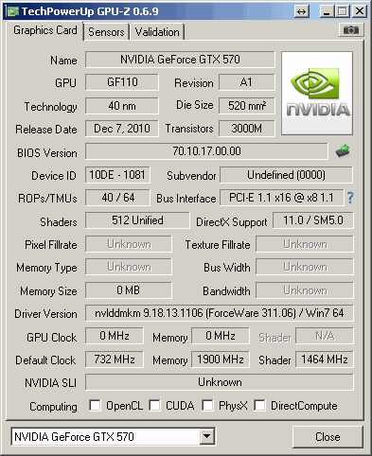Click the Device ID field 10DE - 1081
This screenshot has height=456, width=372.
point(117,175)
